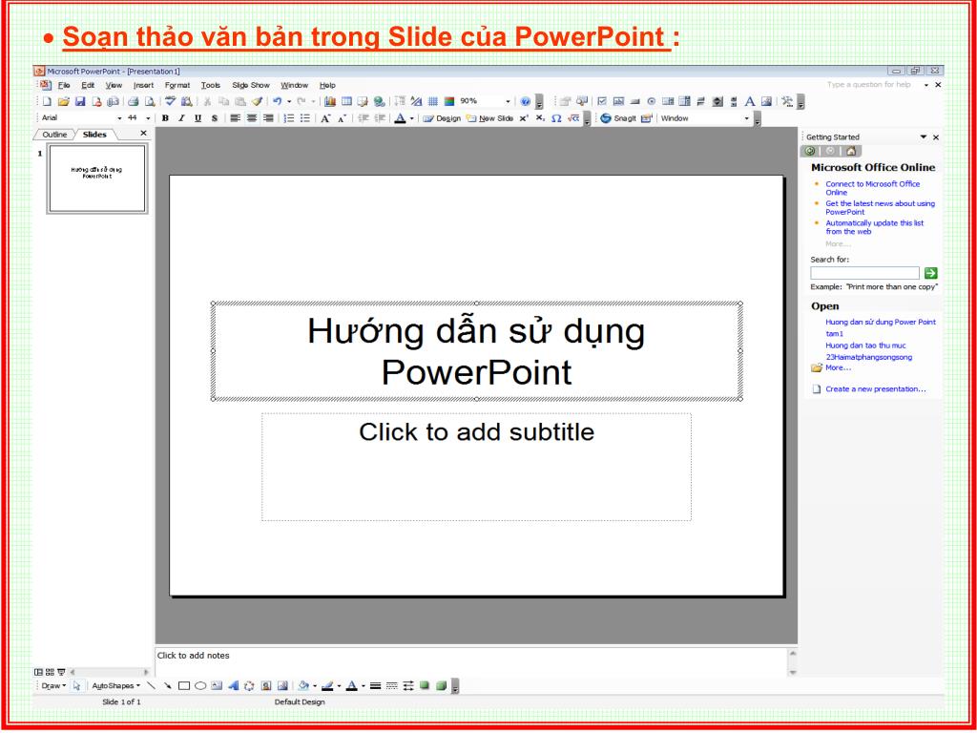This screenshot has height=733, width=977.
Task: Toggle Align Right for the text
Action: tap(268, 118)
